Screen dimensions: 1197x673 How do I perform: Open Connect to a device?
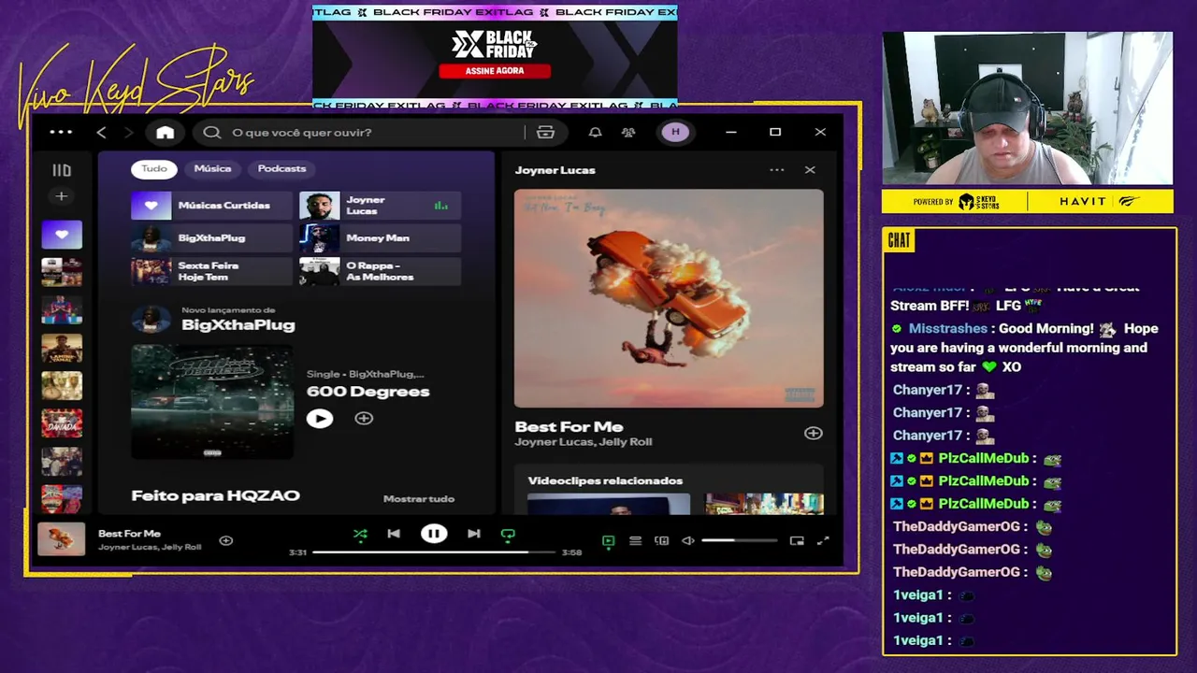pyautogui.click(x=661, y=540)
